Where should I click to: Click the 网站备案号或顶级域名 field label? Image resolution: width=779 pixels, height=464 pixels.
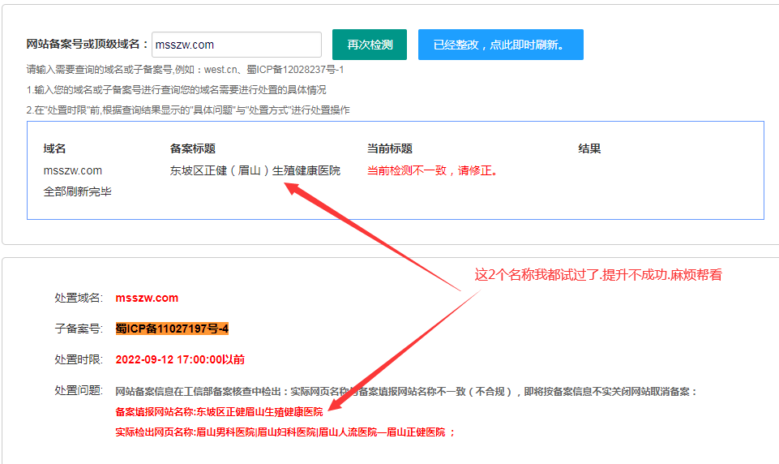coord(88,45)
